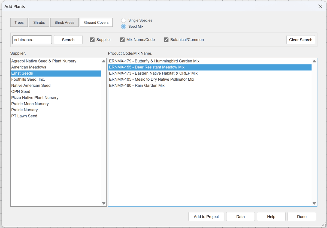Pick ERNMX-180 Rain Garden Mix
Viewport: 327px width, 228px height.
coord(137,85)
